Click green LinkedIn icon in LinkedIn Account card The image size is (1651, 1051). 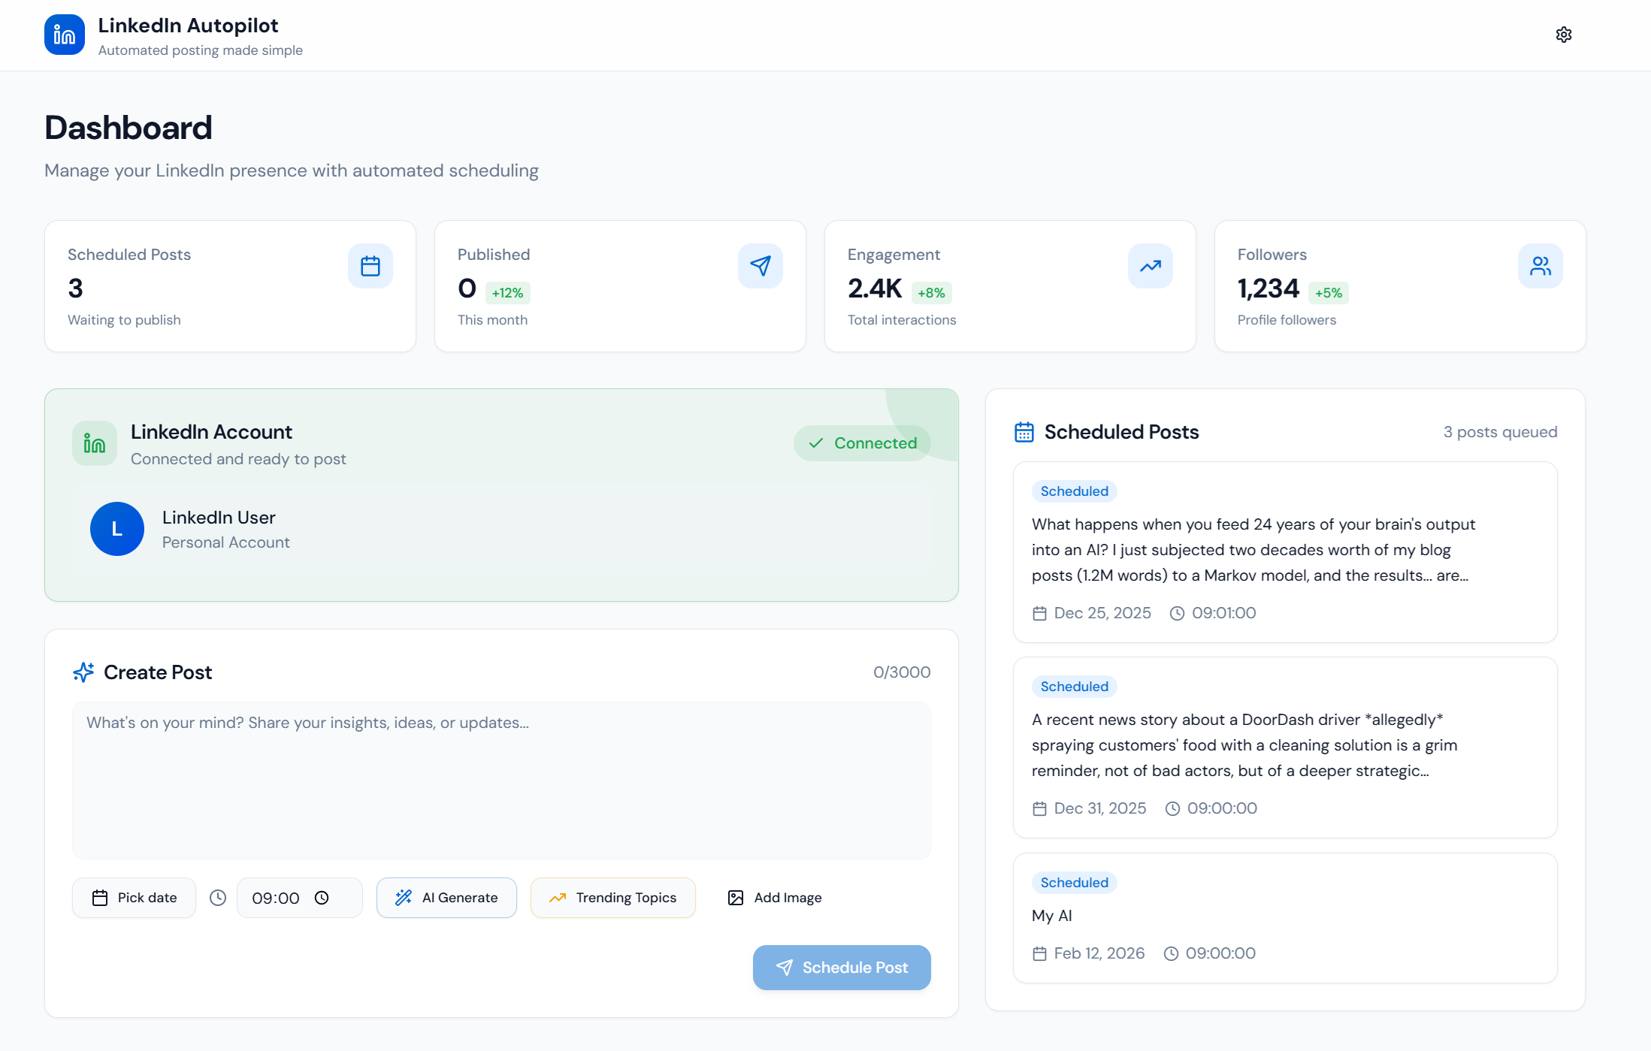[x=95, y=443]
